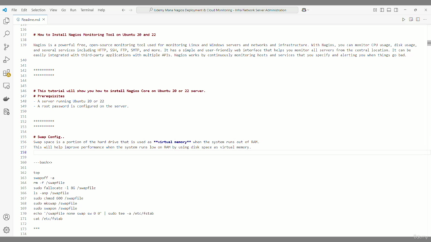
Task: Open the Selection menu
Action: 38,10
